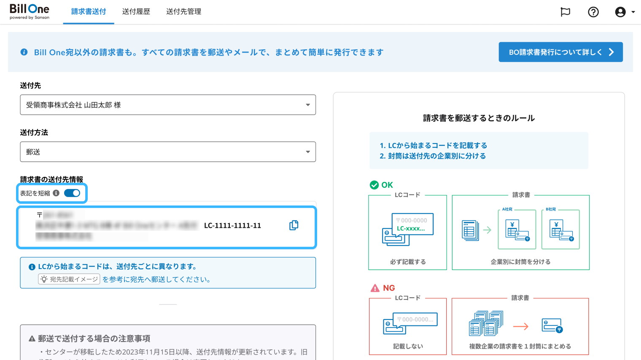Open the 送付先管理 tab
This screenshot has width=641, height=360.
coord(183,12)
